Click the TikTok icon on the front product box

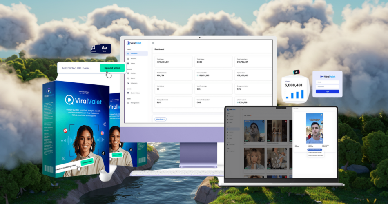point(103,153)
